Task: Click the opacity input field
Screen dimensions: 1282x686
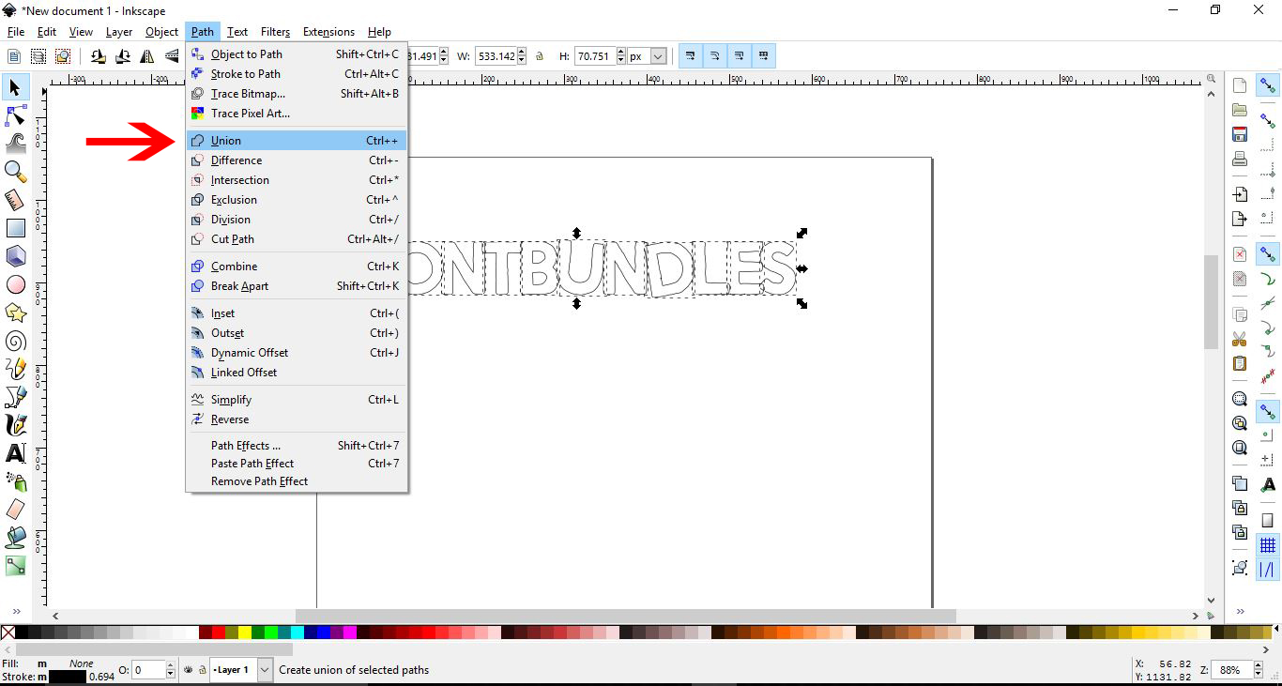Action: click(x=148, y=670)
